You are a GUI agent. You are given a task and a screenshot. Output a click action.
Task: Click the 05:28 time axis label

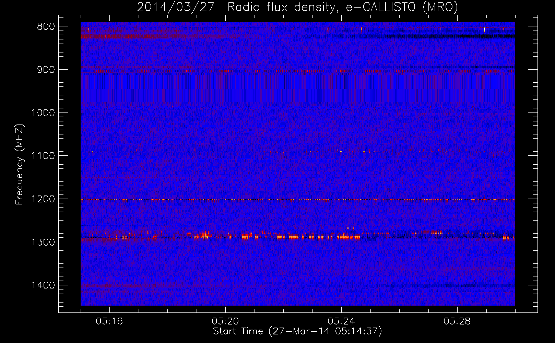click(x=457, y=321)
